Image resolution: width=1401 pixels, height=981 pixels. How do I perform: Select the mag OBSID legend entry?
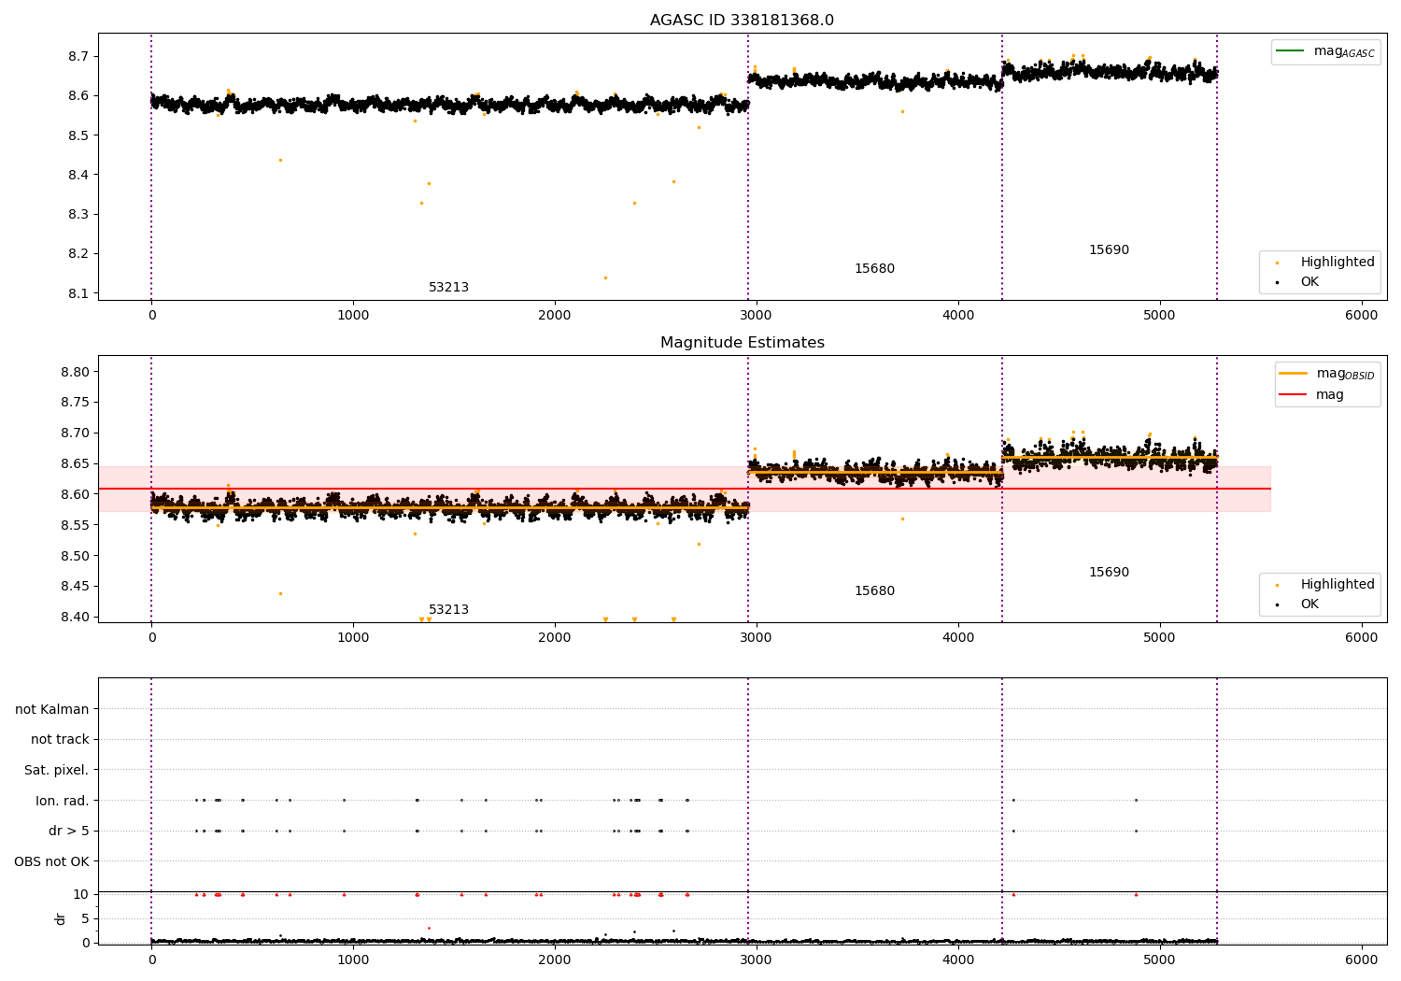tap(1326, 374)
